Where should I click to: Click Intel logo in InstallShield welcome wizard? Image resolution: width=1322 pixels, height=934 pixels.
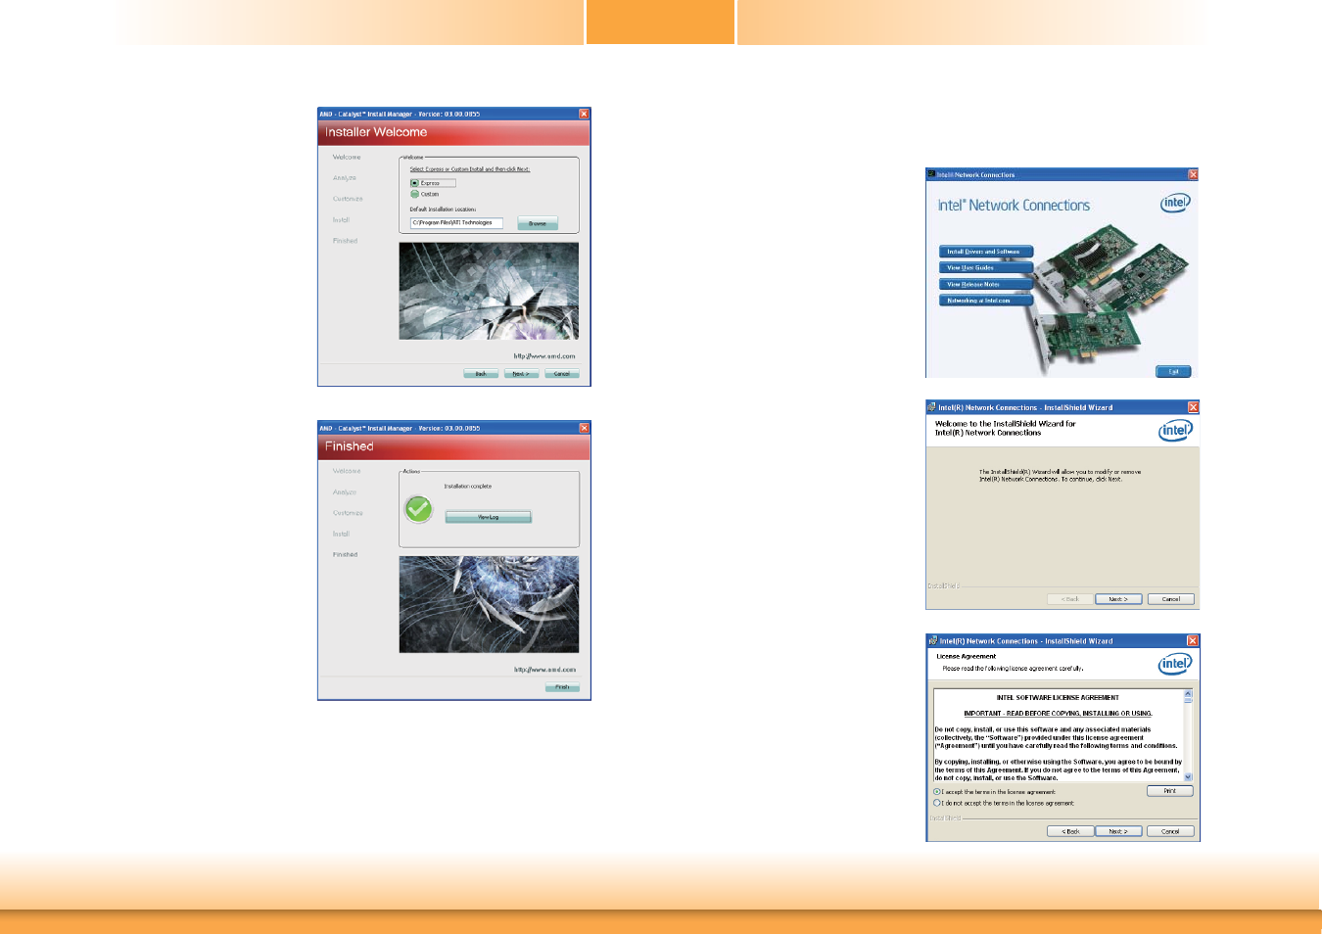[x=1175, y=431]
